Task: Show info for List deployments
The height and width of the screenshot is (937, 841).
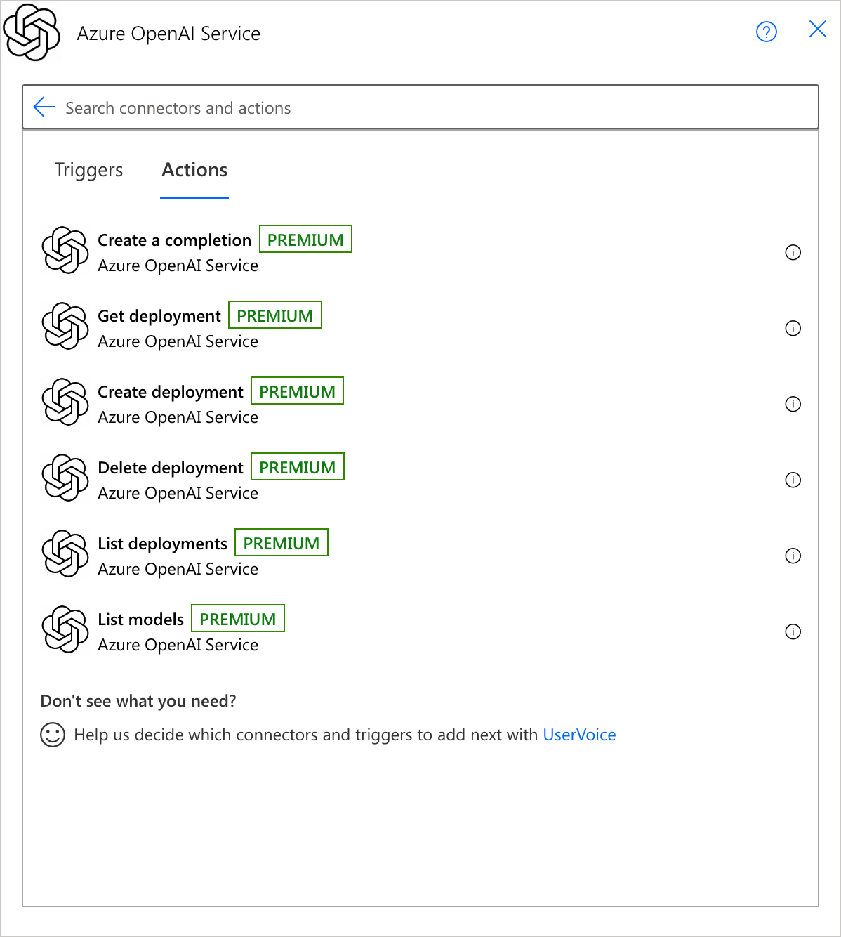Action: pos(793,556)
